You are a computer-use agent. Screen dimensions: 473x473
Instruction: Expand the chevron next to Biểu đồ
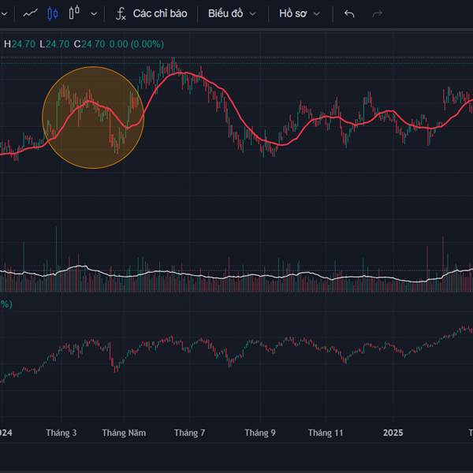pos(253,14)
